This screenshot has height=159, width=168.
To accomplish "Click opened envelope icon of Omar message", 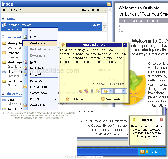I will pos(4,99).
